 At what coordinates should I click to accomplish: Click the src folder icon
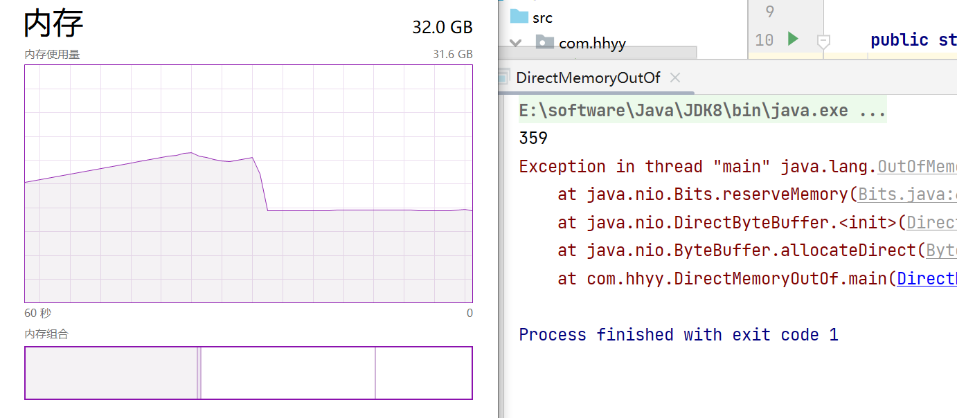tap(519, 17)
